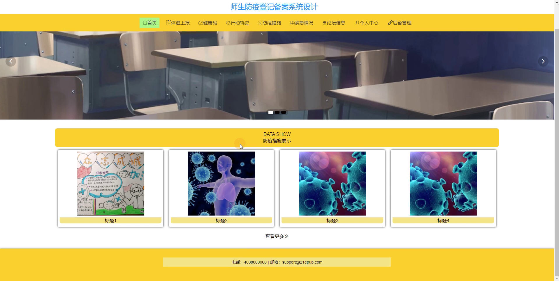This screenshot has width=559, height=281.
Task: Open the 标题3 coronavirus thumbnail
Action: pos(333,184)
